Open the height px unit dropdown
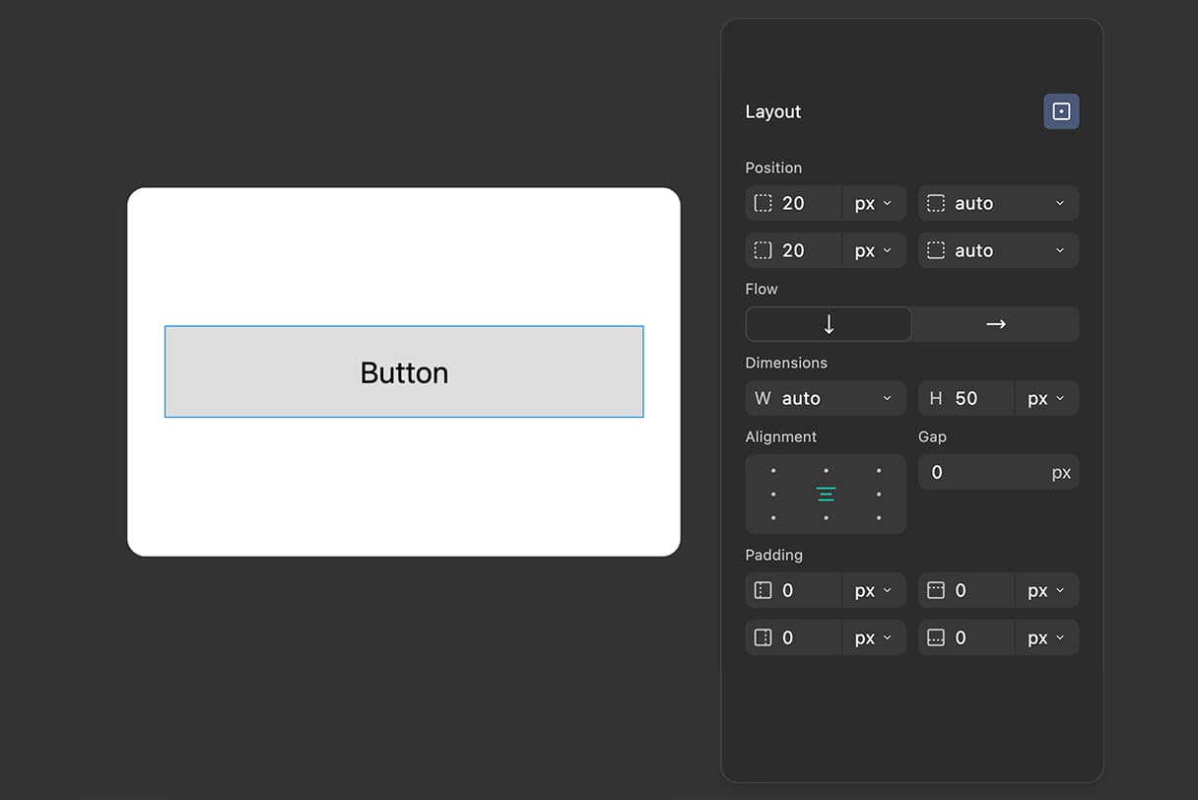This screenshot has width=1198, height=800. (1047, 398)
